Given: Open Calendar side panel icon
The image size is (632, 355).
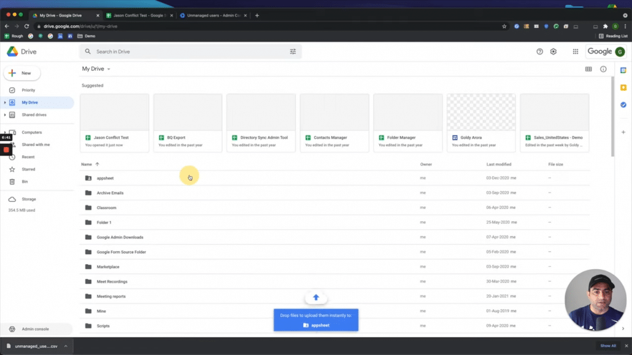Looking at the screenshot, I should pos(623,71).
